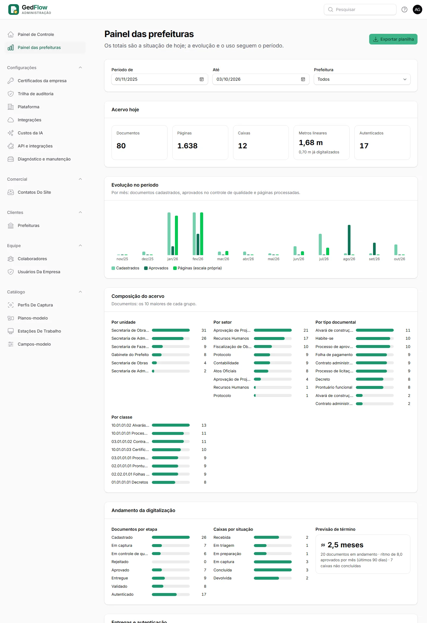427x623 pixels.
Task: Click the Prefeituras bank building icon
Action: pyautogui.click(x=11, y=225)
